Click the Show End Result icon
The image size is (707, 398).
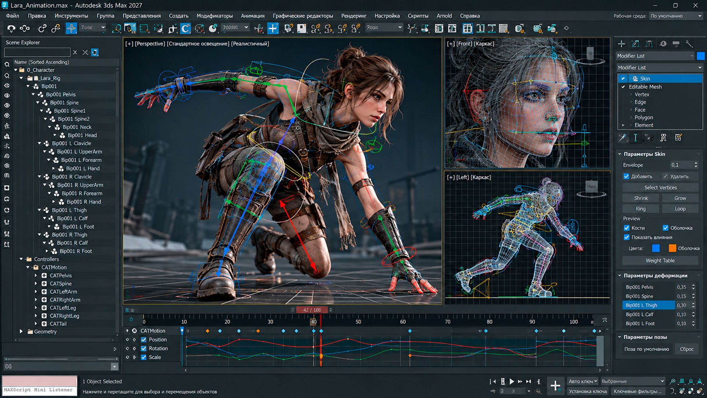point(635,138)
